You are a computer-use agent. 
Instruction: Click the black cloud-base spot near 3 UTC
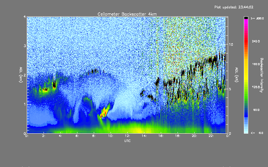coord(54,84)
